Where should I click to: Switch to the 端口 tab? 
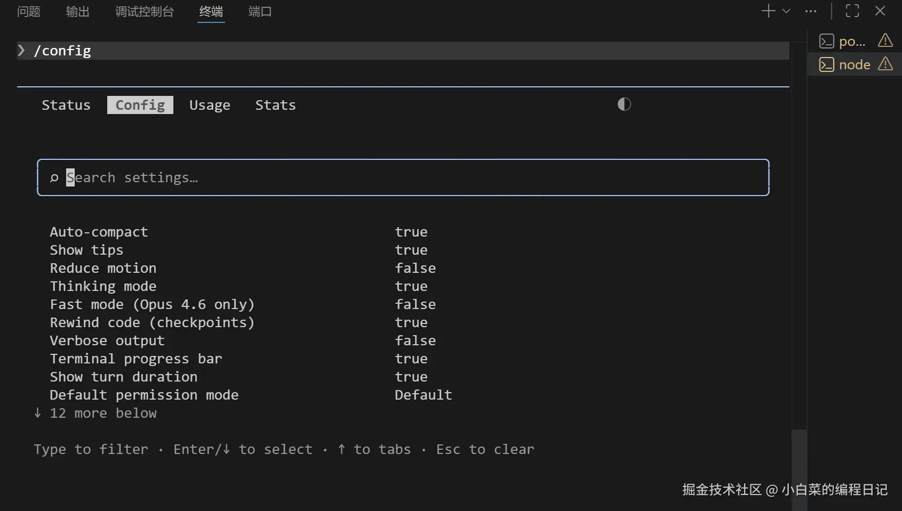tap(260, 12)
